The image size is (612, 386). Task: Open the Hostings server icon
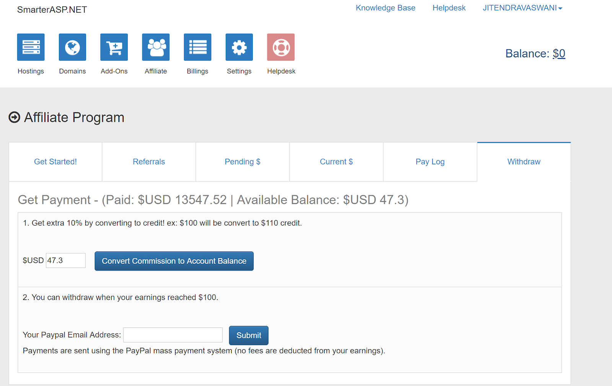pos(31,47)
